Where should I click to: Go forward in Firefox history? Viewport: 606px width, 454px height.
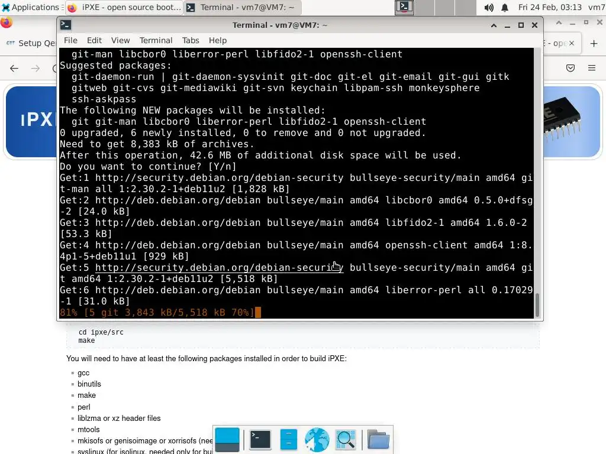pyautogui.click(x=36, y=69)
